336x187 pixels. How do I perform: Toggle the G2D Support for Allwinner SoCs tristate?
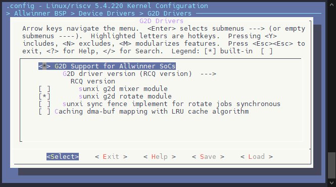pyautogui.click(x=44, y=66)
